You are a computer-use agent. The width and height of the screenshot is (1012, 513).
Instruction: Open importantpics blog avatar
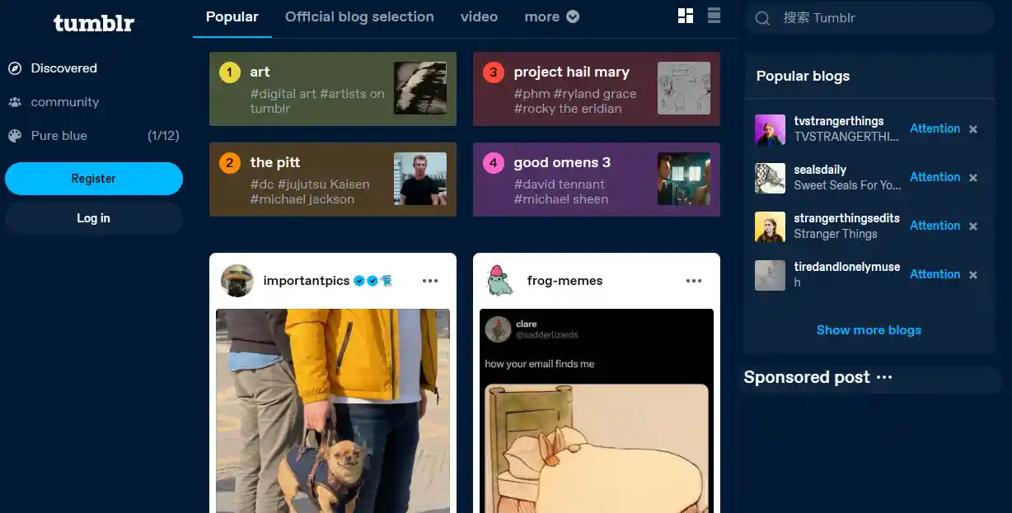point(237,281)
